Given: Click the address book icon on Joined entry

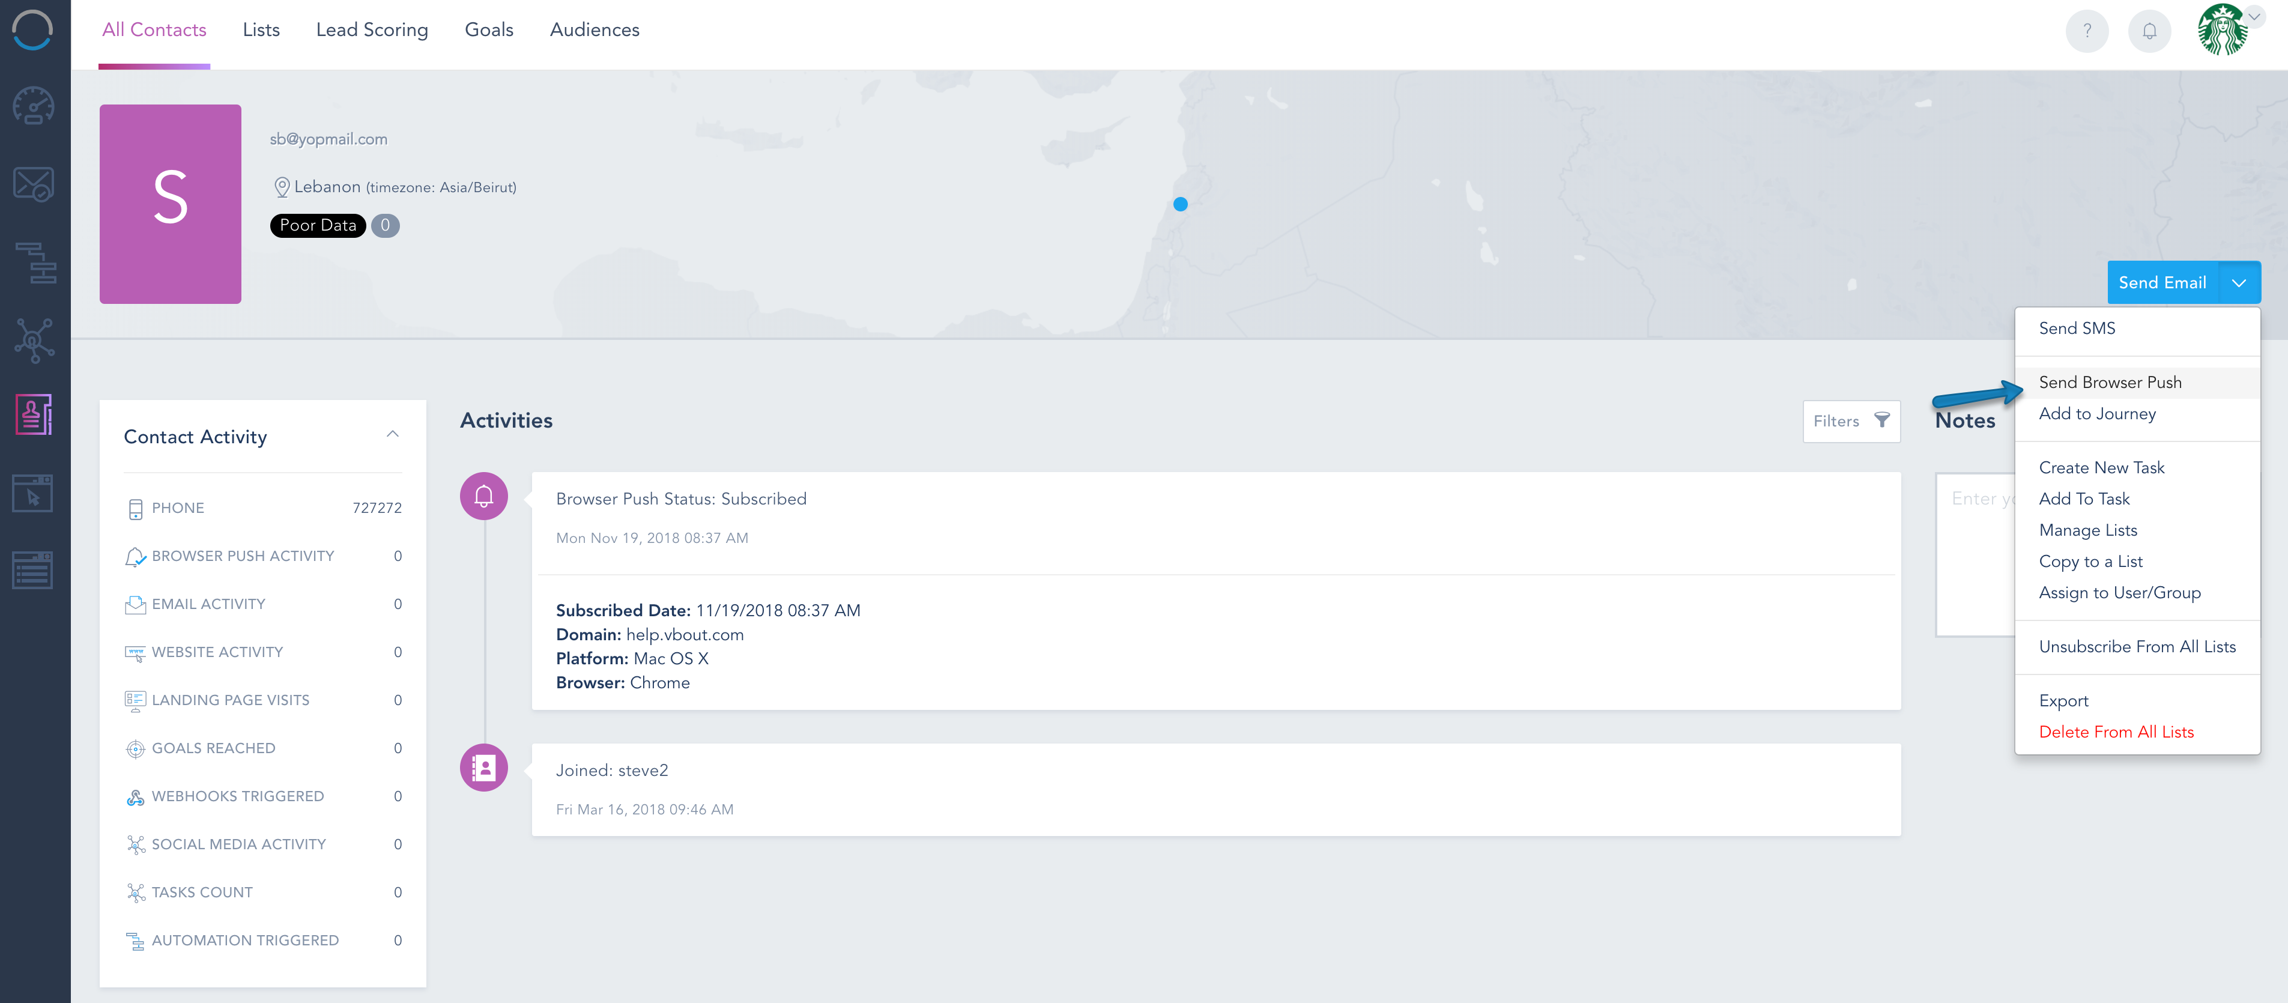Looking at the screenshot, I should point(484,768).
